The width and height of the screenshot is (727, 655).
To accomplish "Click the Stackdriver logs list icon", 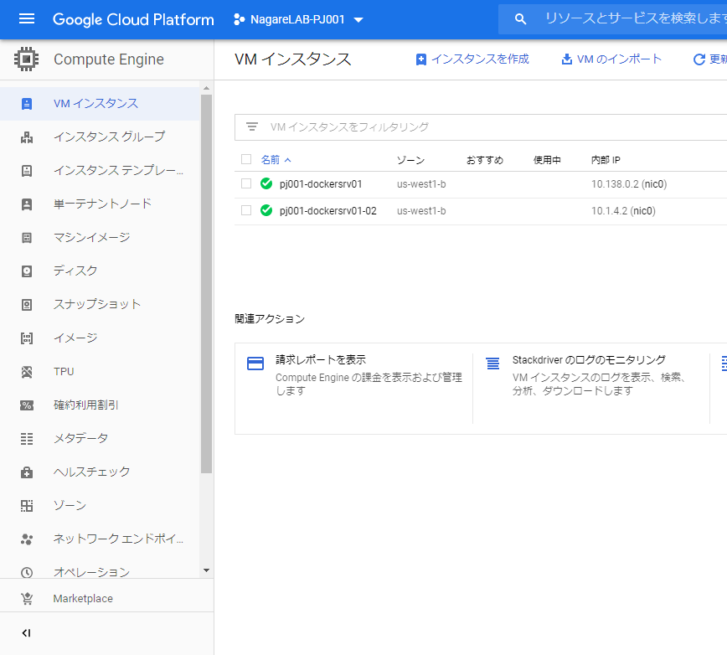I will coord(492,363).
